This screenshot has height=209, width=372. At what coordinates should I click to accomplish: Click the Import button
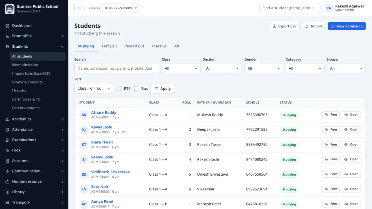tap(314, 26)
